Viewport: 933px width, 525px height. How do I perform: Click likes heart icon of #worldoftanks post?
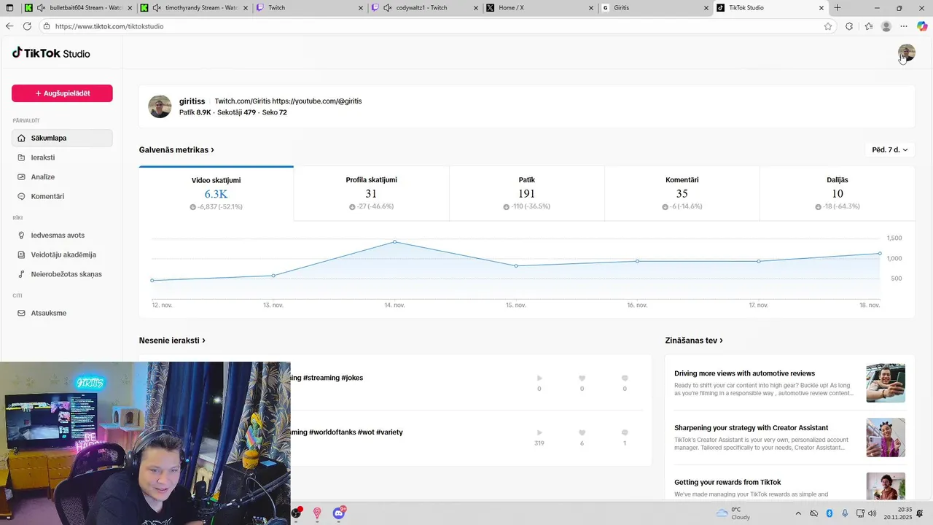point(582,433)
